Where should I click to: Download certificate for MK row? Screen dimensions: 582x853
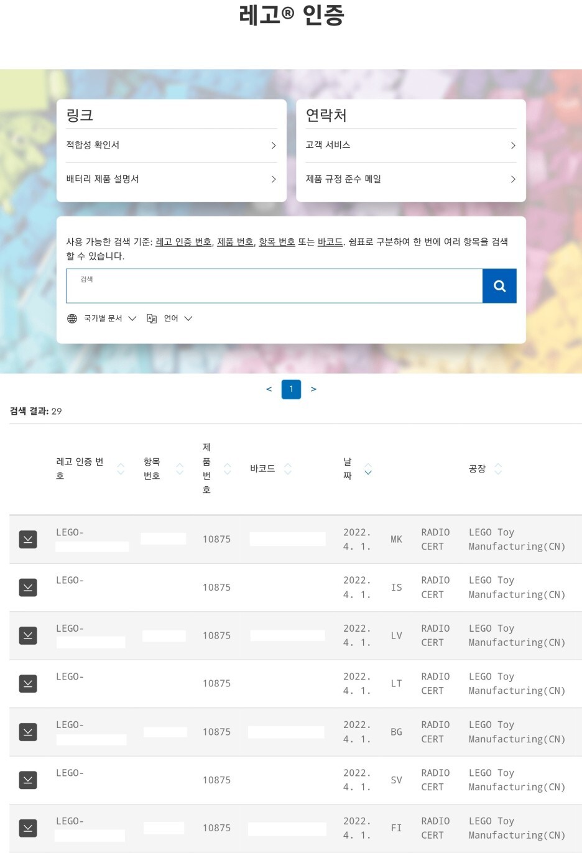point(28,539)
